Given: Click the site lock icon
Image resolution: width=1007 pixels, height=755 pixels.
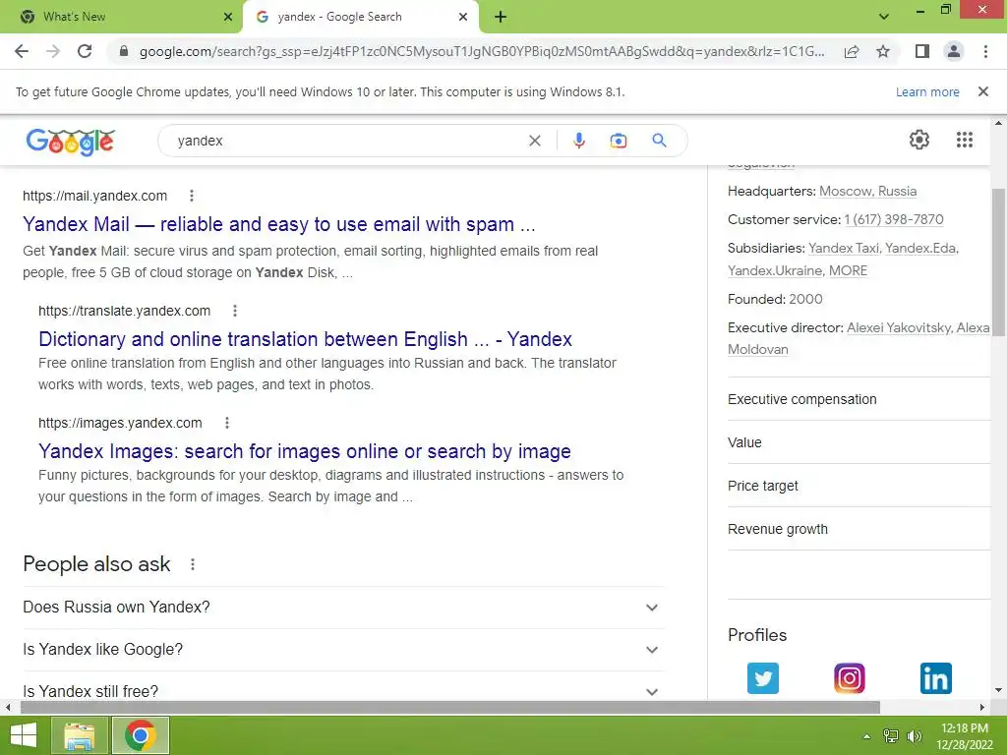Looking at the screenshot, I should [x=124, y=51].
